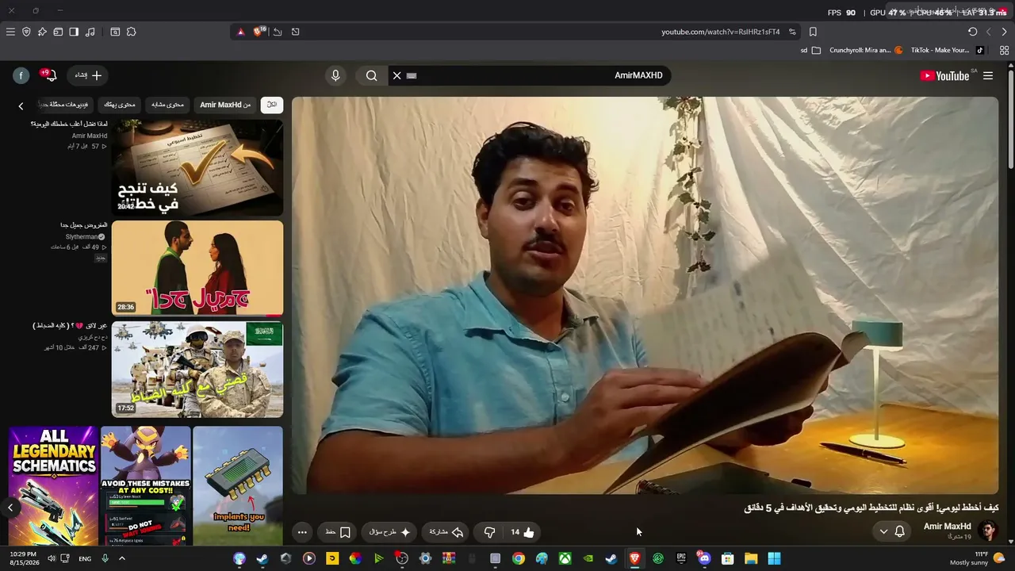The height and width of the screenshot is (571, 1015).
Task: Click the Save video button
Action: click(x=338, y=532)
